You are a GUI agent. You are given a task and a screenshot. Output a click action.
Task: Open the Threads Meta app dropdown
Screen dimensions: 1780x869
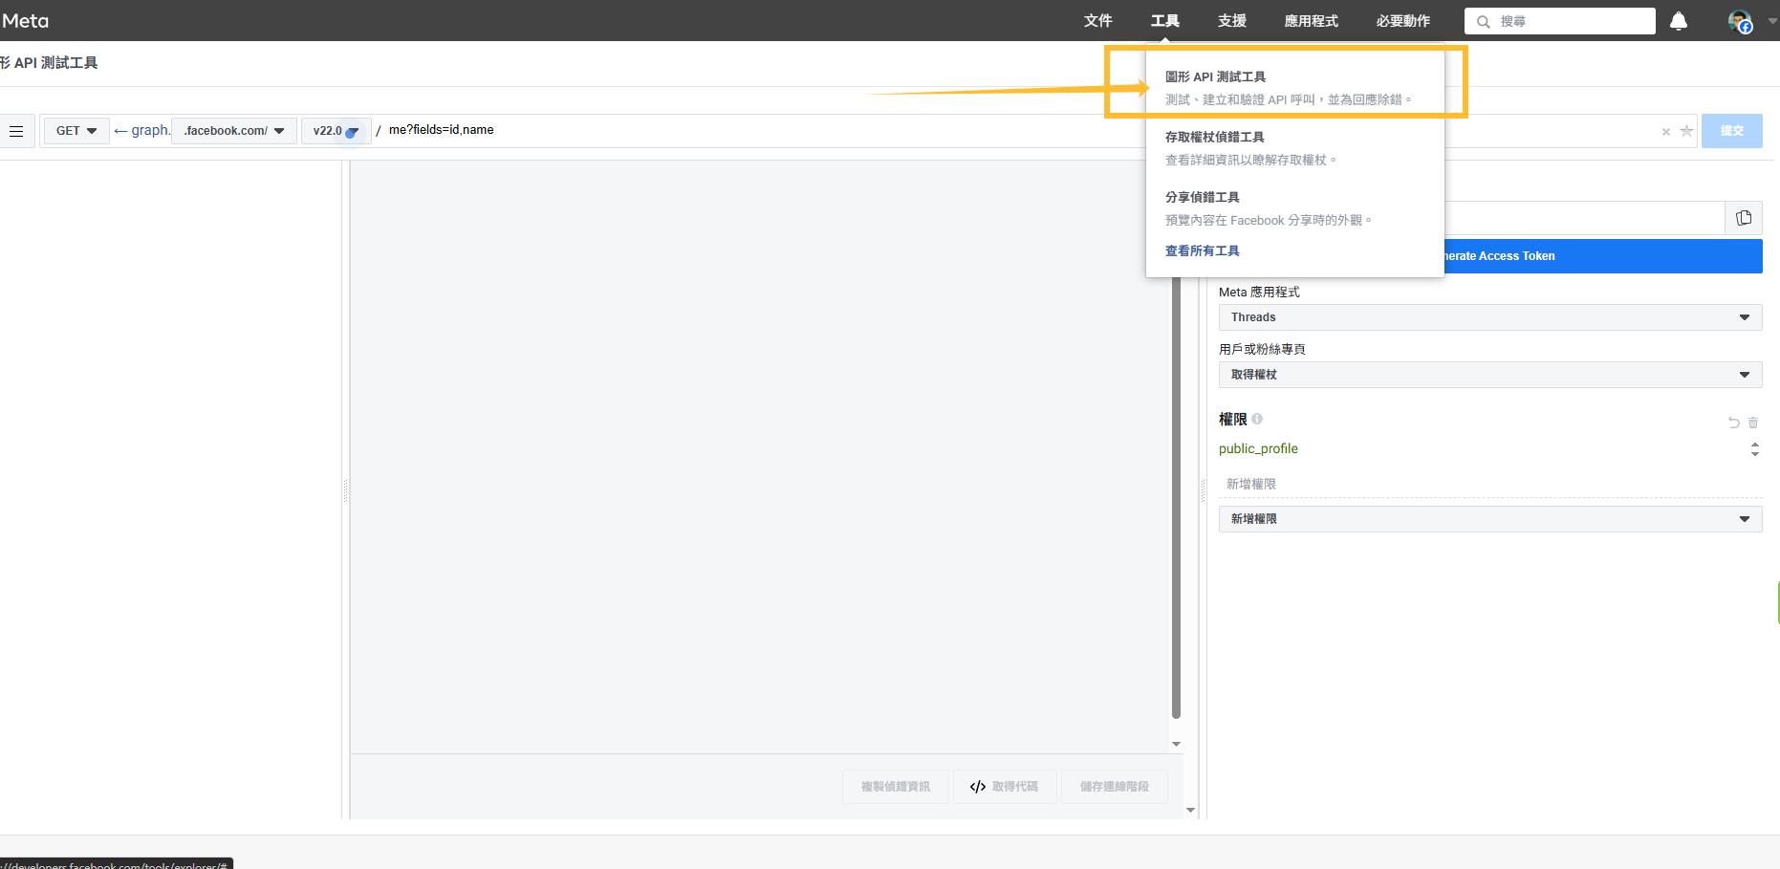(x=1490, y=317)
